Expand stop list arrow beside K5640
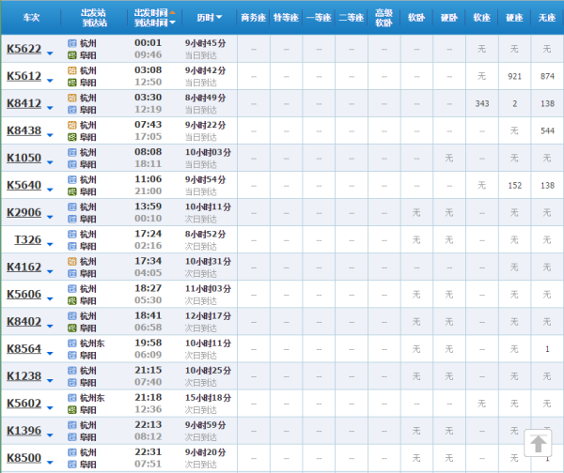This screenshot has width=564, height=473. click(x=50, y=190)
